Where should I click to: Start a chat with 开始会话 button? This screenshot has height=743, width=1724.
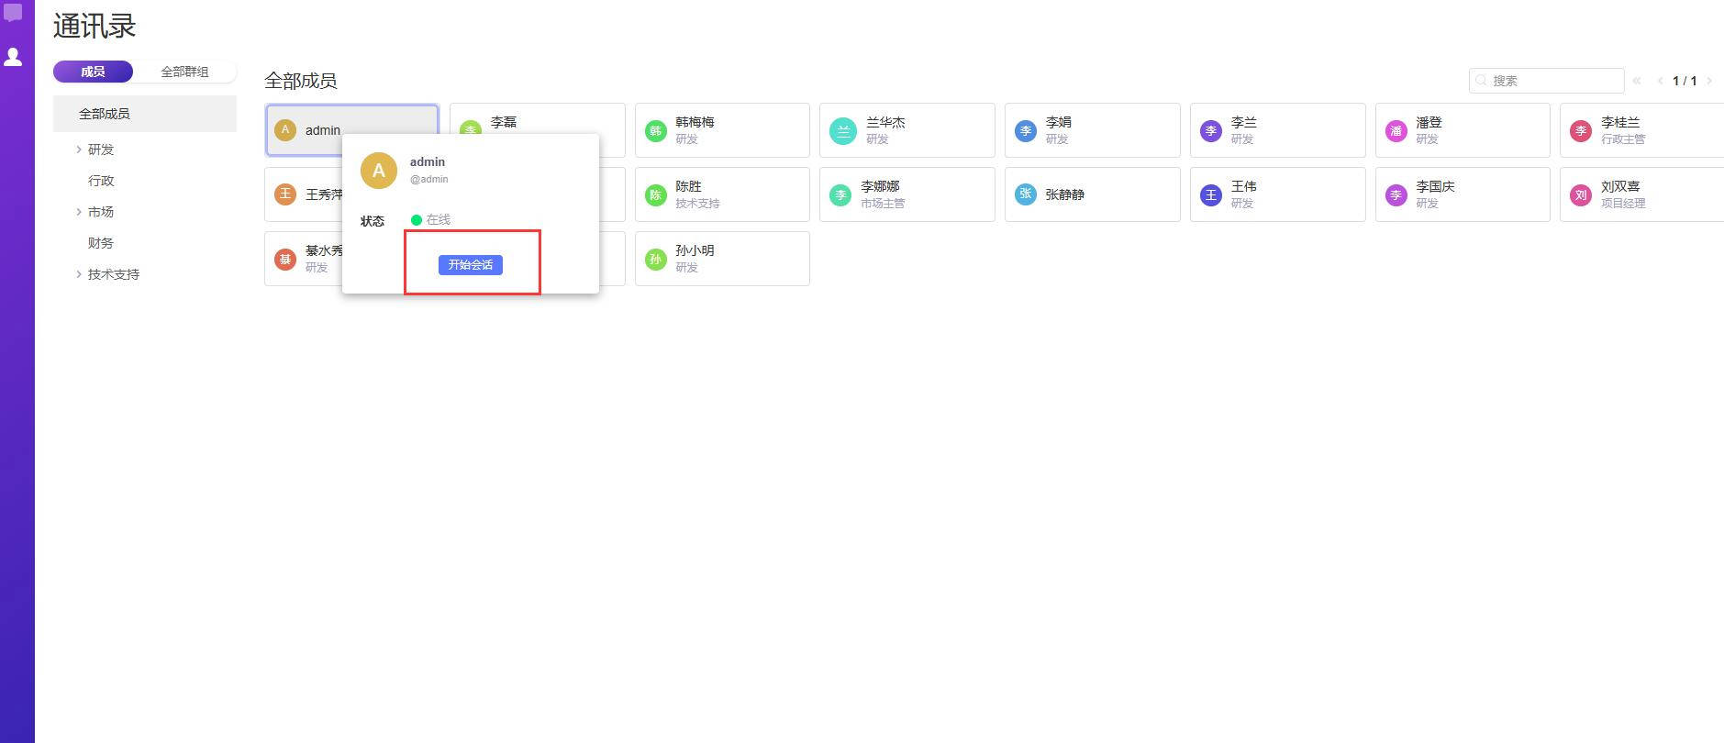(471, 265)
